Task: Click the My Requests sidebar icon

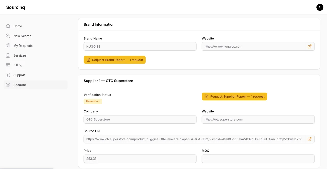Action: (8, 46)
